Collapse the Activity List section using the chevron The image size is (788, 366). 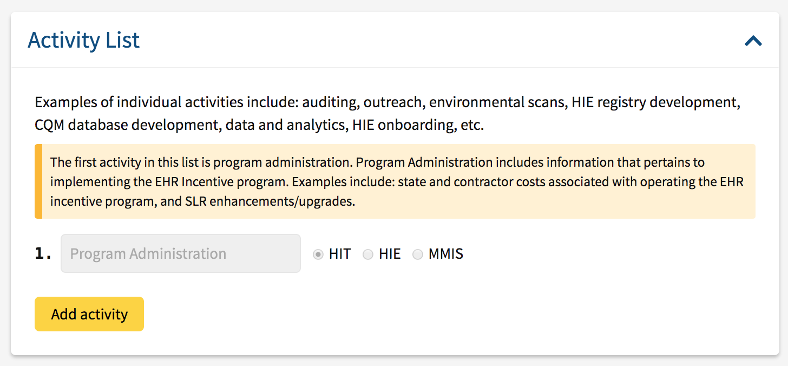coord(753,41)
